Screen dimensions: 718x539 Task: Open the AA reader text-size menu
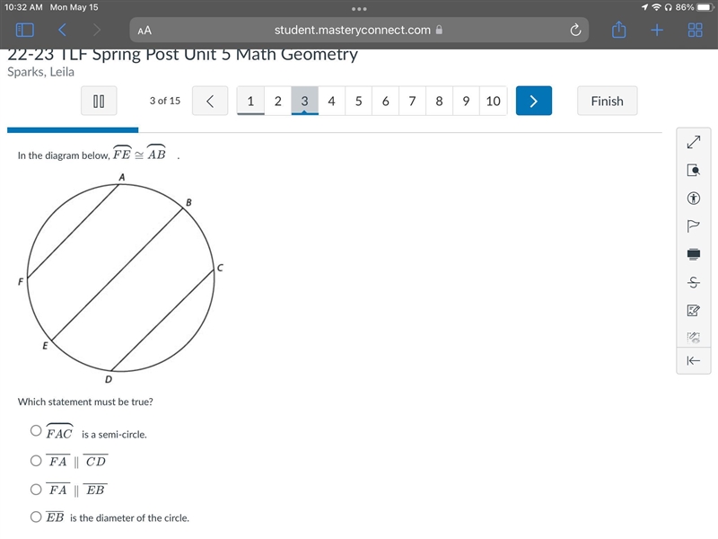[144, 31]
